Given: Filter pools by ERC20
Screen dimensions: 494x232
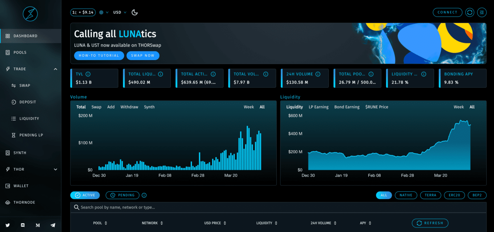Looking at the screenshot, I should [x=454, y=195].
